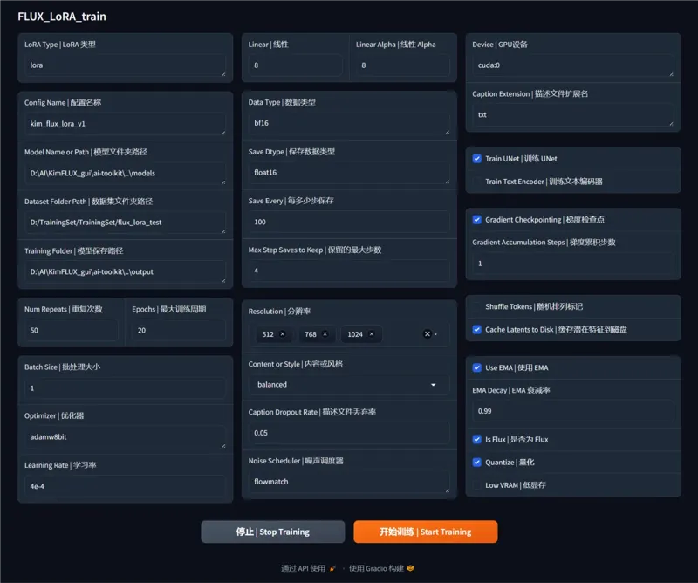
Task: Edit the EMA Decay field
Action: (573, 411)
